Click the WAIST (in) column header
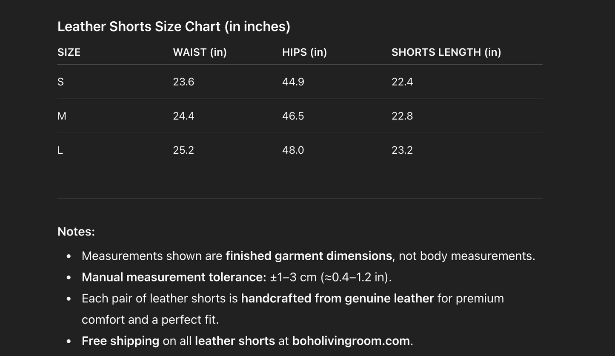615x356 pixels. click(200, 52)
